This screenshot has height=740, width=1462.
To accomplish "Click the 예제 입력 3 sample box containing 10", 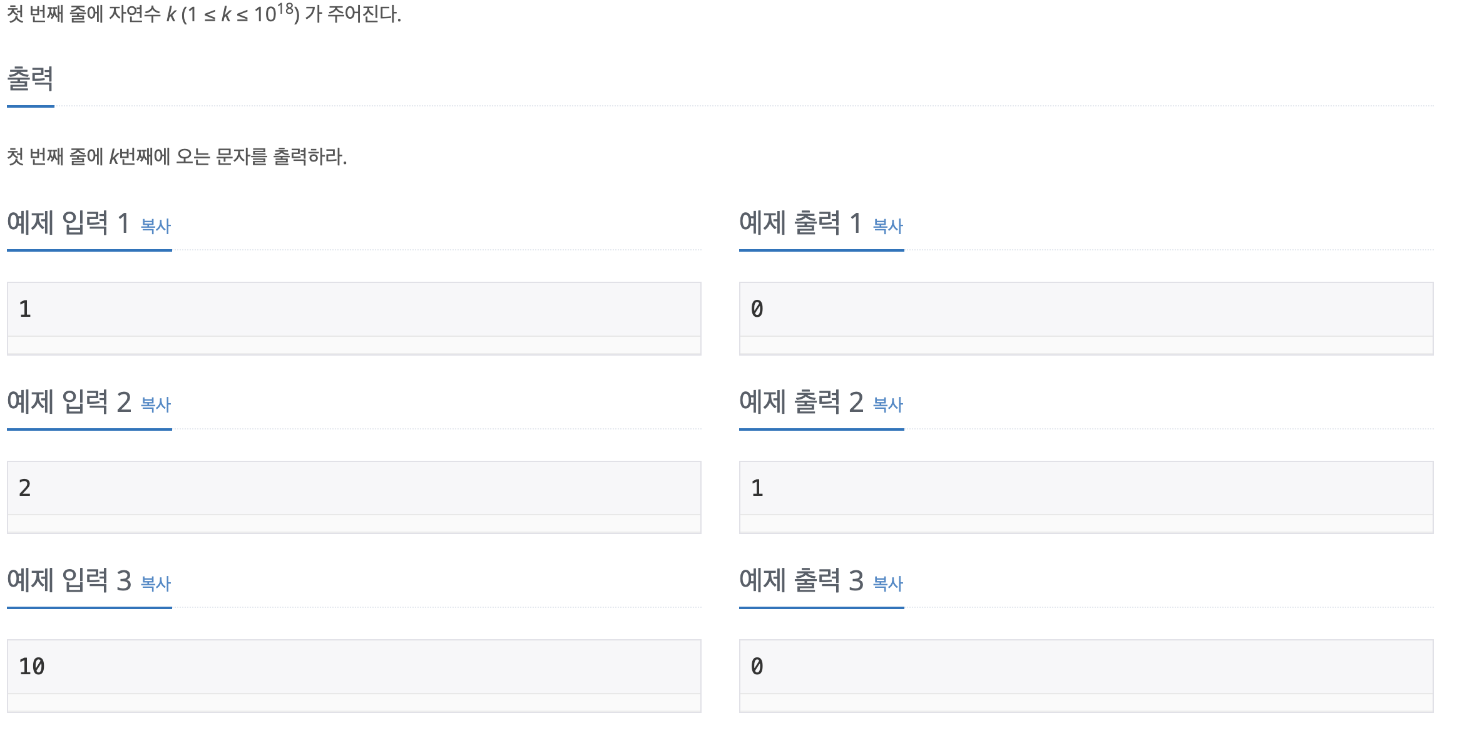I will coord(354,676).
